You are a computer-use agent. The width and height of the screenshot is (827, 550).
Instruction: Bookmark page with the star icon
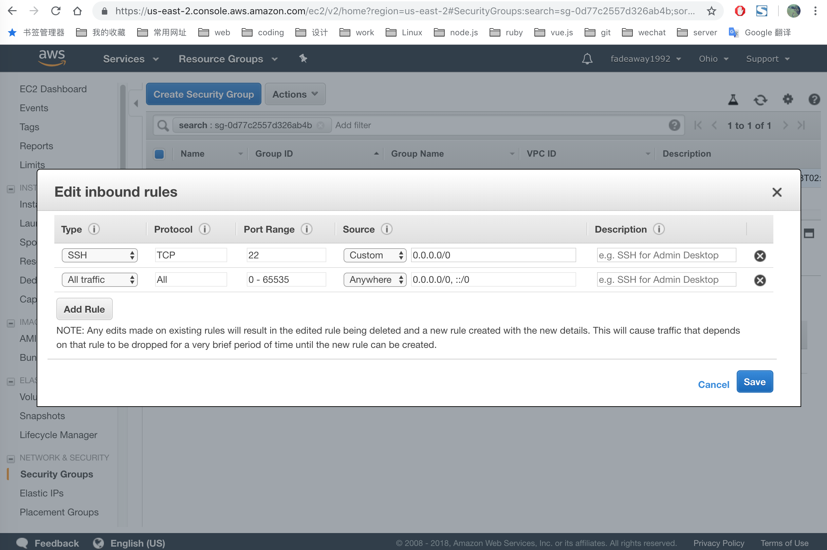coord(711,11)
